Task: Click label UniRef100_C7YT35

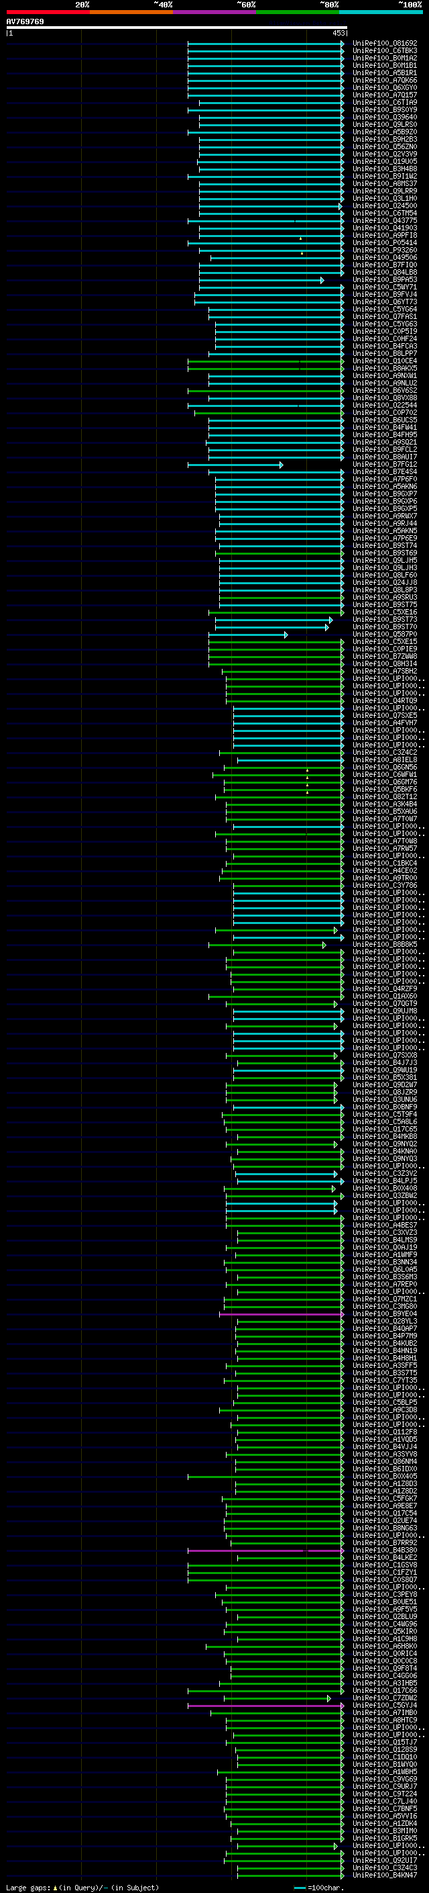Action: (x=384, y=1380)
